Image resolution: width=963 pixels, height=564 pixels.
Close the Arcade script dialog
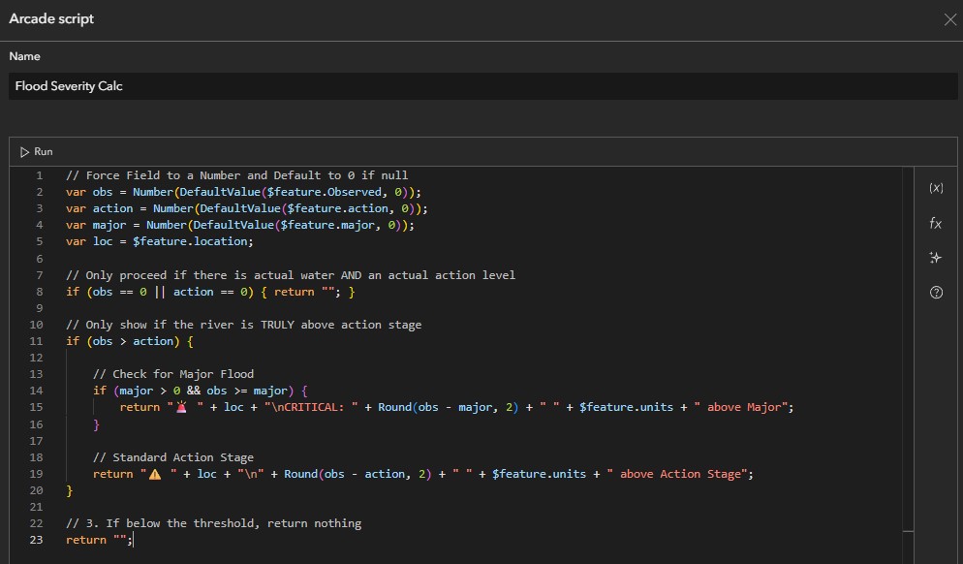(x=950, y=19)
